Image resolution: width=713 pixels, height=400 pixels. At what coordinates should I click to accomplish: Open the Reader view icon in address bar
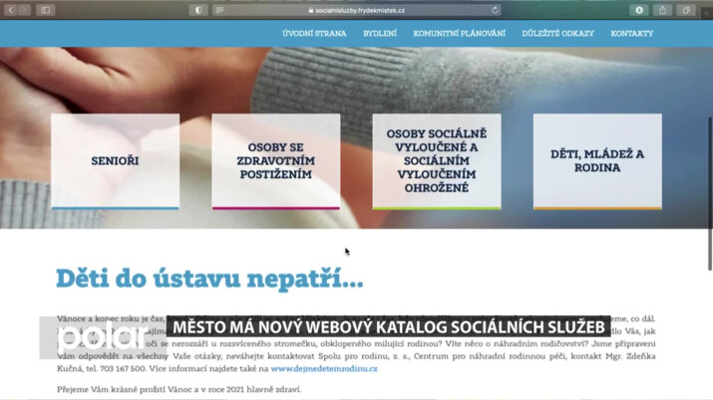point(220,10)
